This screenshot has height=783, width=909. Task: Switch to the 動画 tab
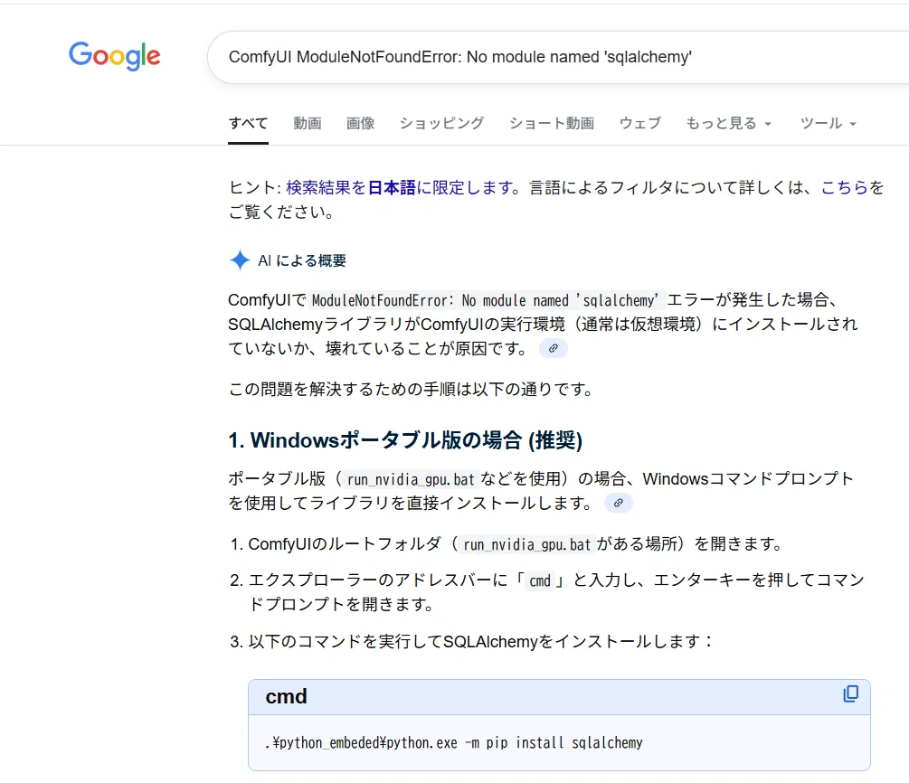308,123
